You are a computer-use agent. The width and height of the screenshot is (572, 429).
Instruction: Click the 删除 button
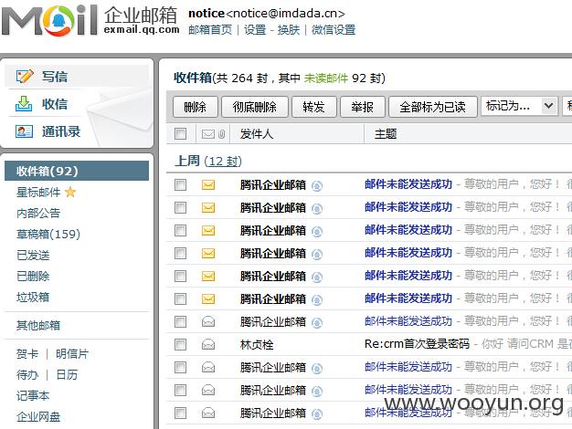(x=196, y=107)
